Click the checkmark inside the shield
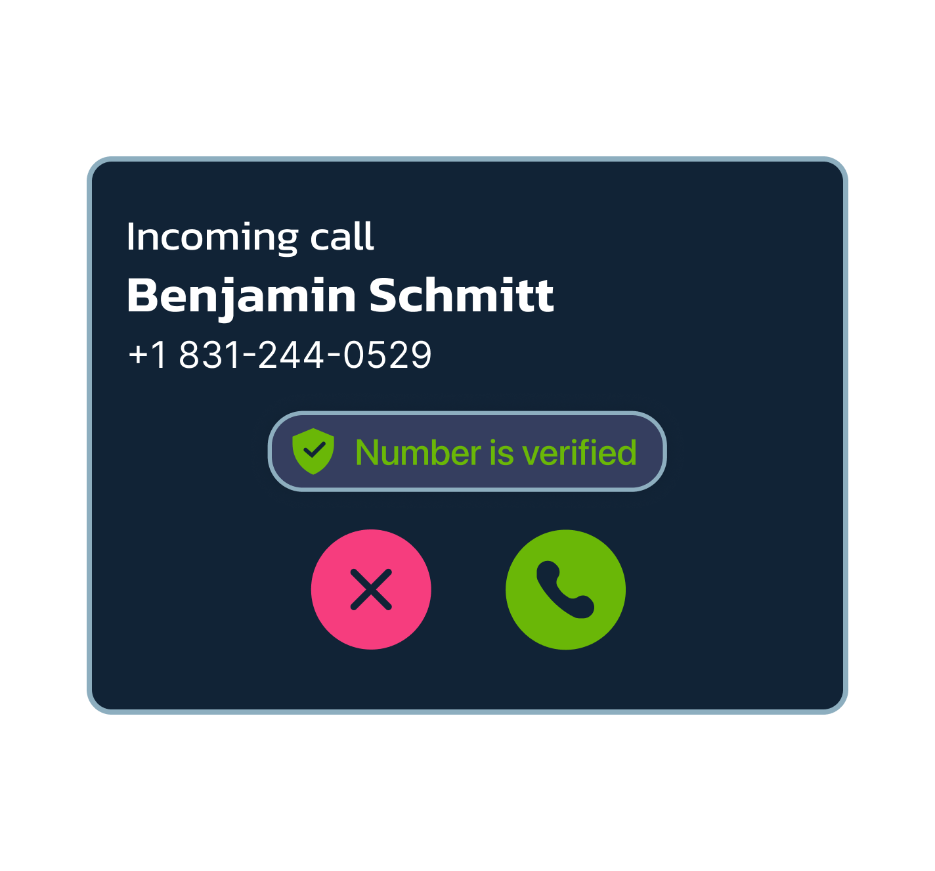Viewport: 935px width, 871px height. 314,450
